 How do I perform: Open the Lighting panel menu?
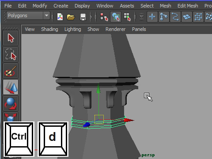pyautogui.click(x=73, y=29)
